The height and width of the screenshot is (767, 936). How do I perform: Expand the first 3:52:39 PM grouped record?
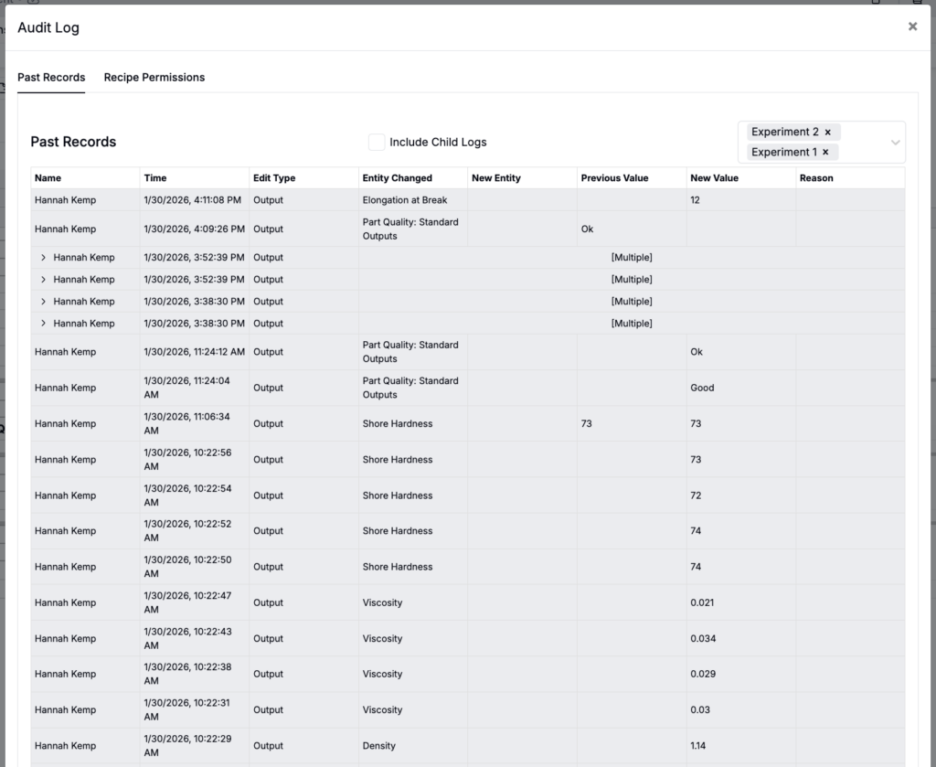[43, 258]
